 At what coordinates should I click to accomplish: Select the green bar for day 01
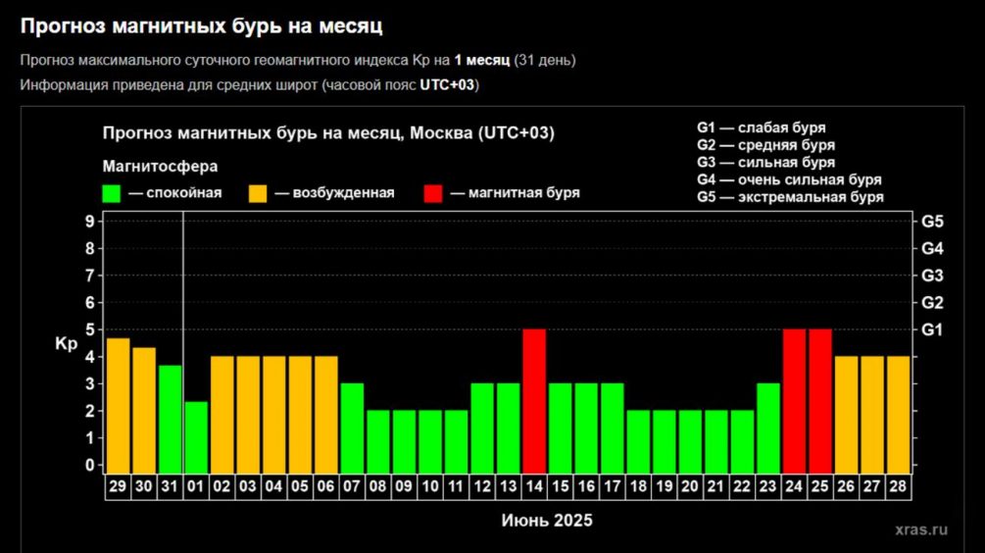coord(196,436)
